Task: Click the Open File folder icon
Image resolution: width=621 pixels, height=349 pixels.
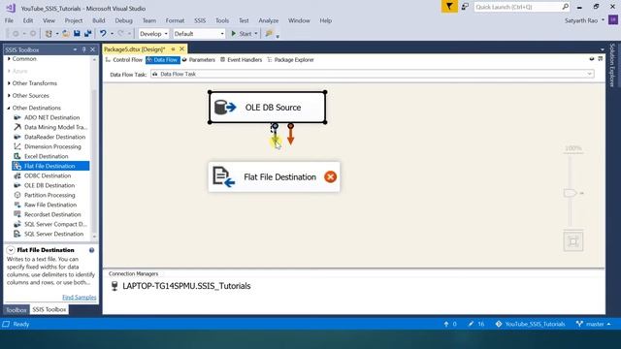Action: [66, 34]
